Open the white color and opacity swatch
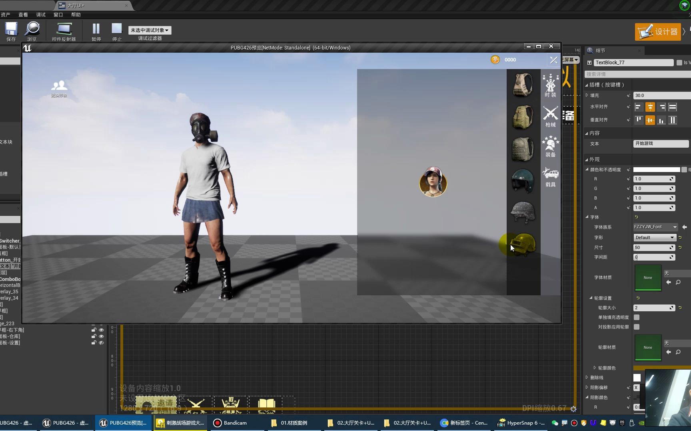The height and width of the screenshot is (431, 691). click(657, 170)
